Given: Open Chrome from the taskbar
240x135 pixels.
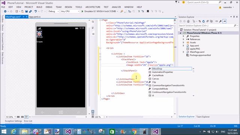Looking at the screenshot, I should coord(134,132).
